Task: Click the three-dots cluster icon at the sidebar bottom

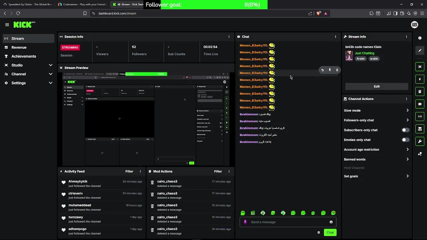Action: [420, 154]
